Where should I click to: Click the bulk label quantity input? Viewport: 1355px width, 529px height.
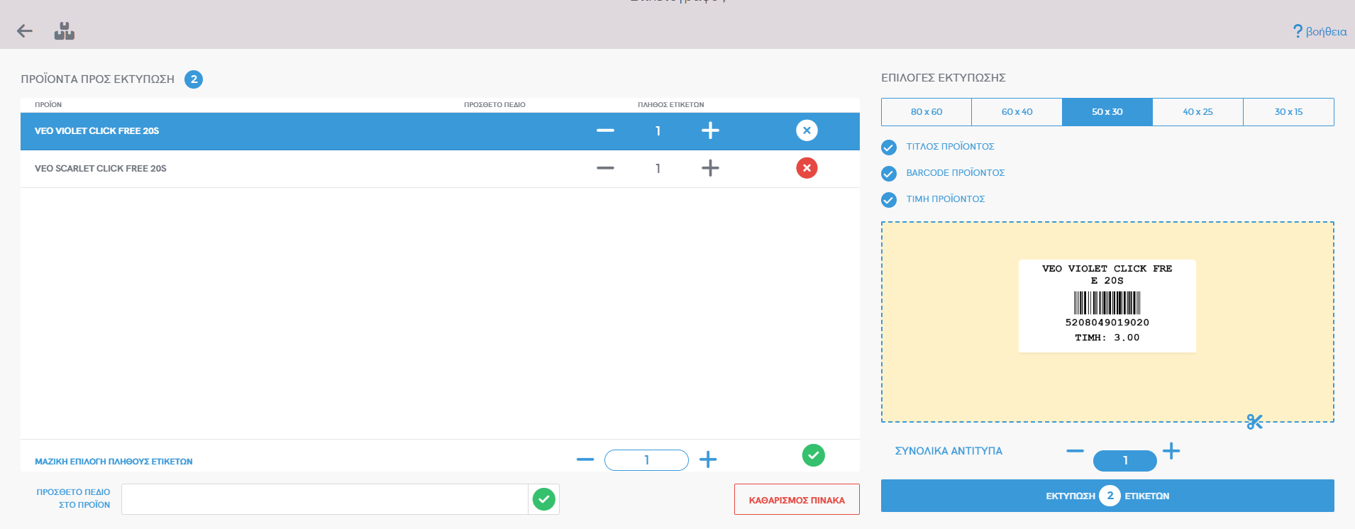pyautogui.click(x=646, y=460)
